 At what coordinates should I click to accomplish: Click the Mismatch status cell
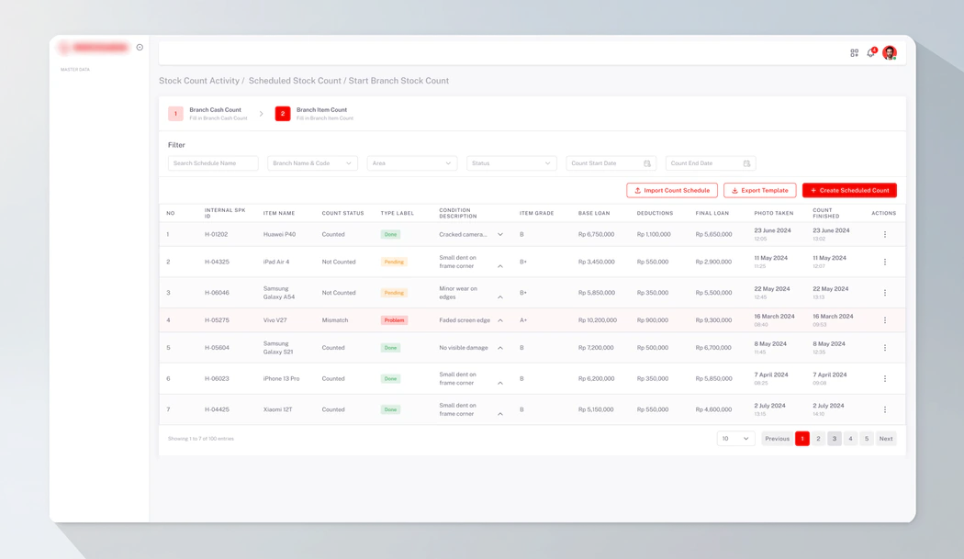pos(335,320)
